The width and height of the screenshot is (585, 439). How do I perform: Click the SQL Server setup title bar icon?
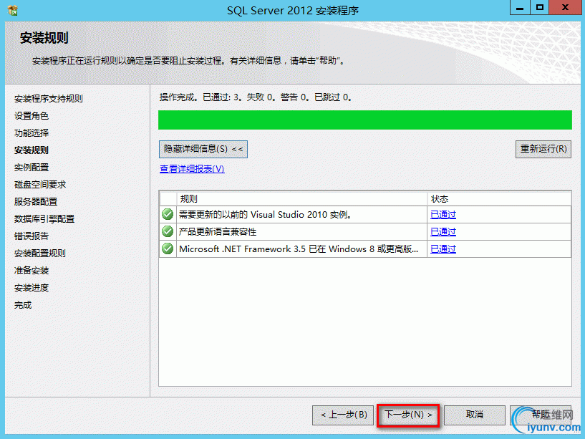pyautogui.click(x=12, y=10)
